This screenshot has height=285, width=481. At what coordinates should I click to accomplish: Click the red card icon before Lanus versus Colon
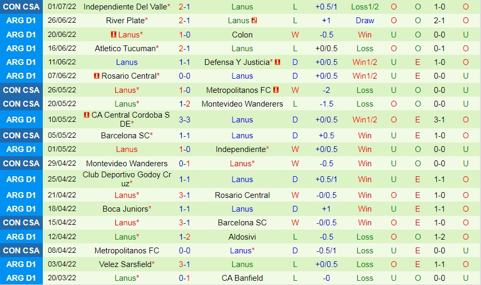113,34
